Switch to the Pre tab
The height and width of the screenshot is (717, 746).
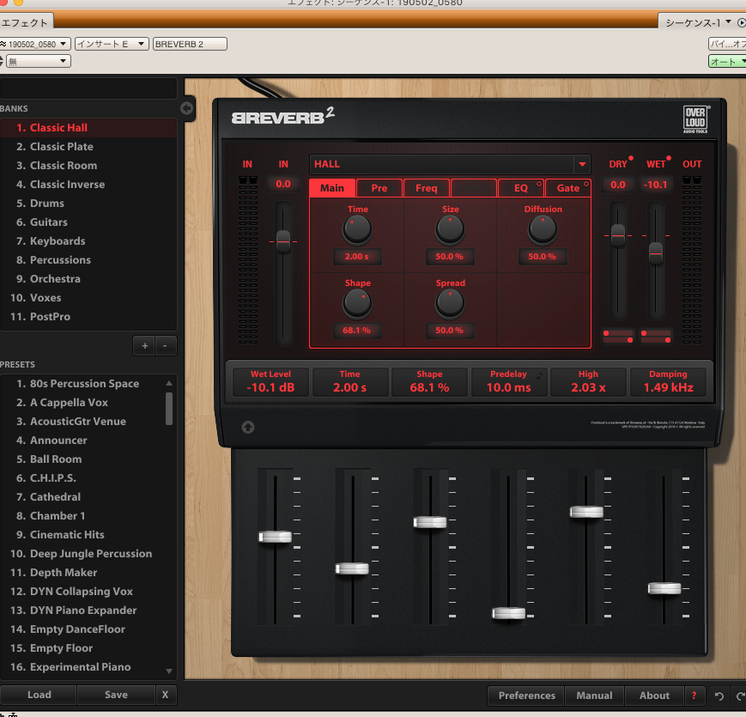click(x=379, y=188)
